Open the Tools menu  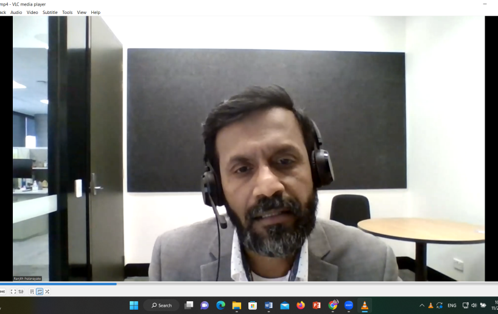pyautogui.click(x=67, y=12)
